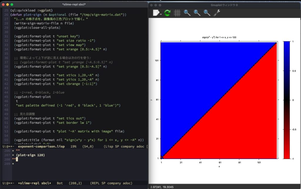Click the defun plot-sign line
The height and width of the screenshot is (189, 301).
[68, 15]
